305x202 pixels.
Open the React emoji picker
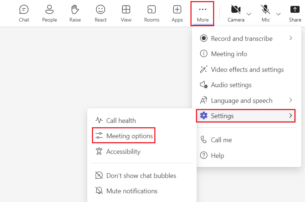(x=100, y=13)
